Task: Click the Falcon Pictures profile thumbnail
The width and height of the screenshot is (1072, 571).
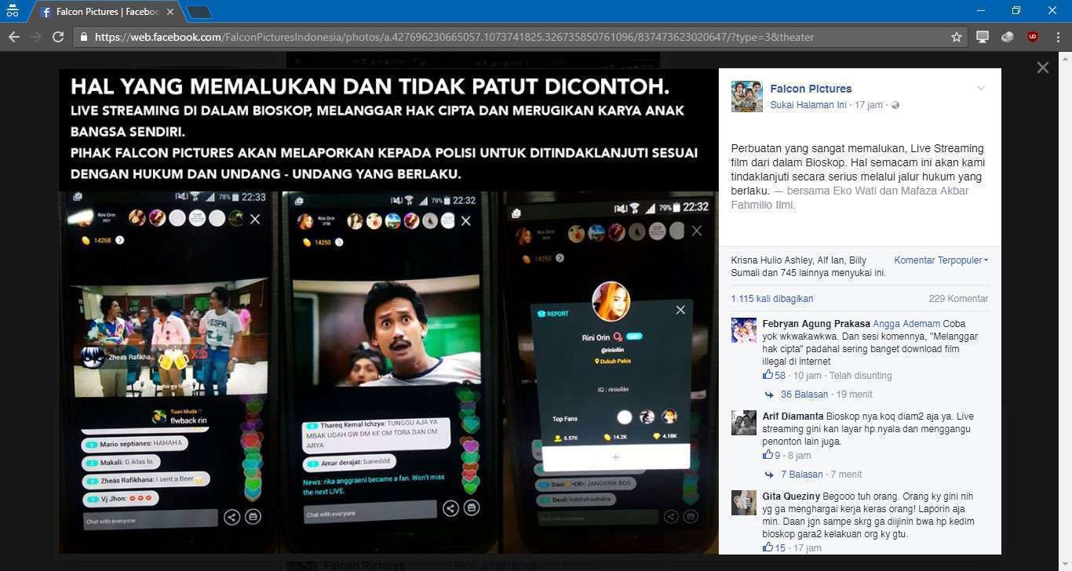Action: [x=746, y=96]
